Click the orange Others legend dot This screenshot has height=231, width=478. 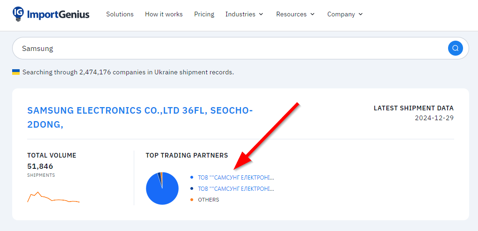click(192, 200)
